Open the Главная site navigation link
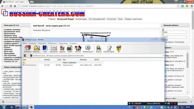 click(52, 19)
